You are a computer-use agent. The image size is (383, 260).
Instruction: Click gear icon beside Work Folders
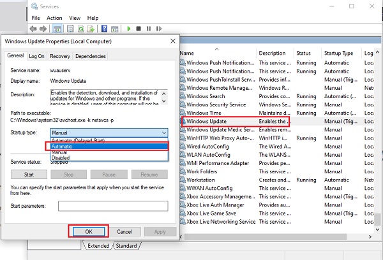pos(183,171)
